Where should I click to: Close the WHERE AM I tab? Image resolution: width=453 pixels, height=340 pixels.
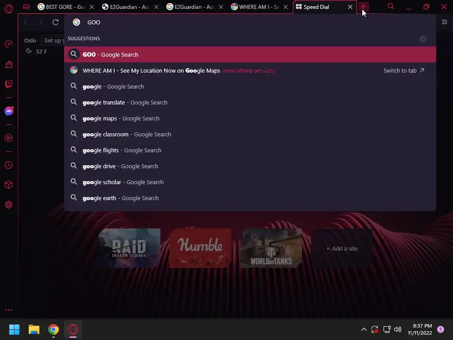point(285,7)
